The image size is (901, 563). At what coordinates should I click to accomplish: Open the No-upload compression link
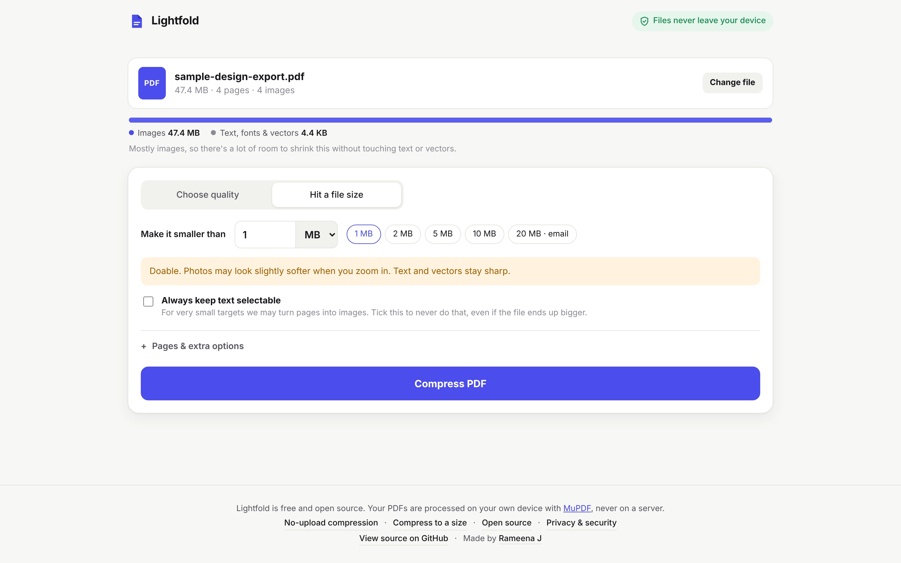[x=331, y=523]
